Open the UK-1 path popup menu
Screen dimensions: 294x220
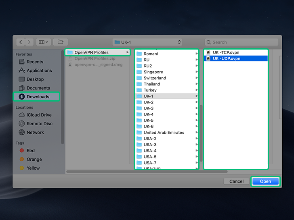[147, 42]
